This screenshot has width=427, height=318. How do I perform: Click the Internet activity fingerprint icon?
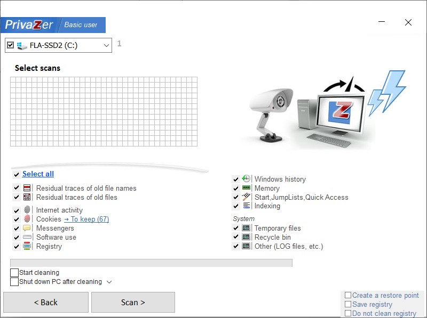pyautogui.click(x=27, y=209)
